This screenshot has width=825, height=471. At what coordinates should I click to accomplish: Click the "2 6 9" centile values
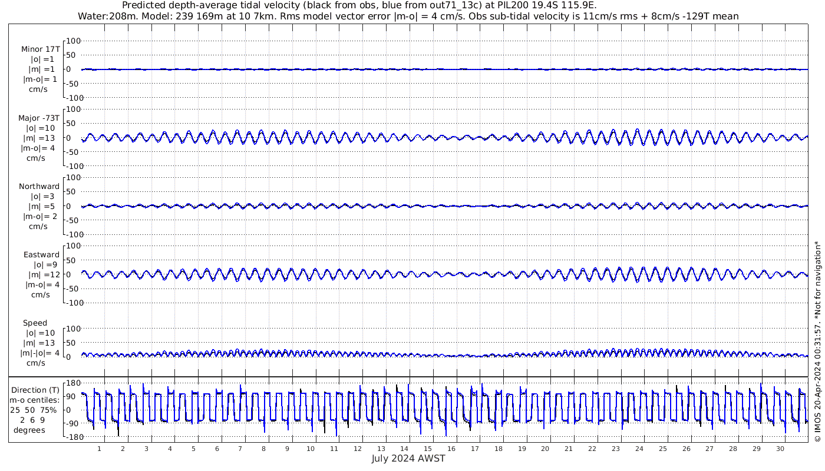coord(32,420)
